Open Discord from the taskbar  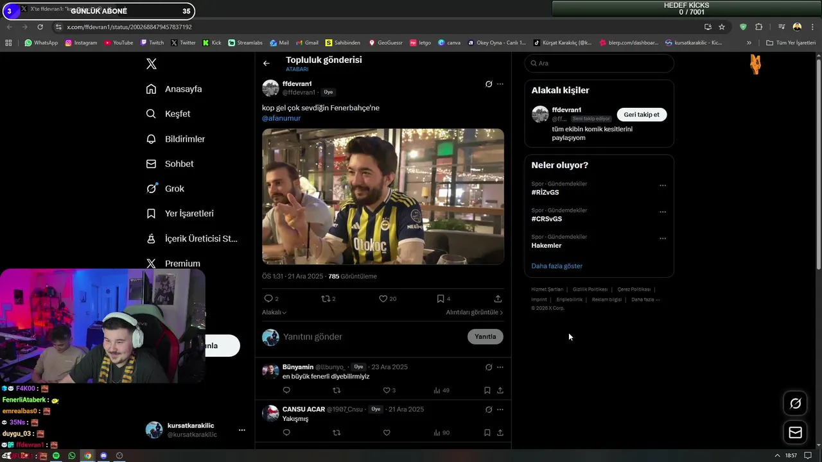point(103,456)
